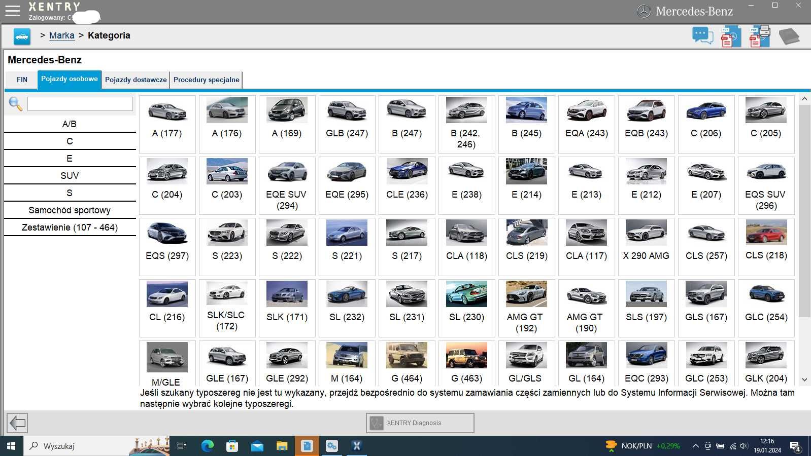Click scrollbar down arrow in model list
This screenshot has width=811, height=456.
804,379
